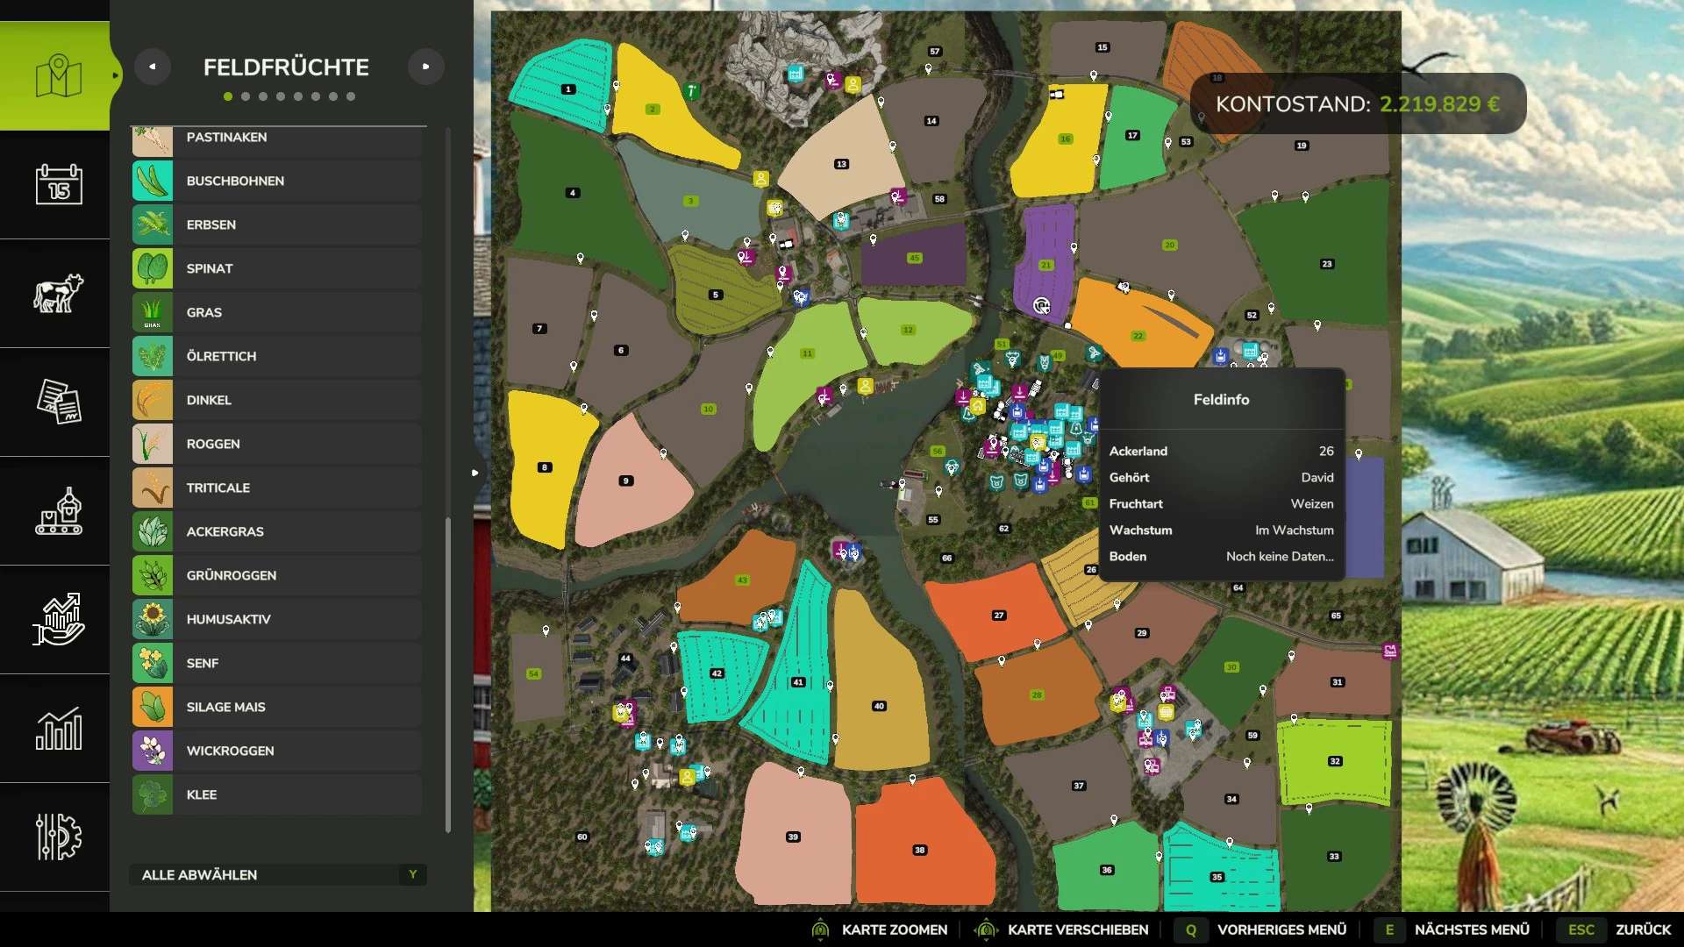The image size is (1684, 947).
Task: Select the map overview sidebar icon
Action: tap(58, 76)
